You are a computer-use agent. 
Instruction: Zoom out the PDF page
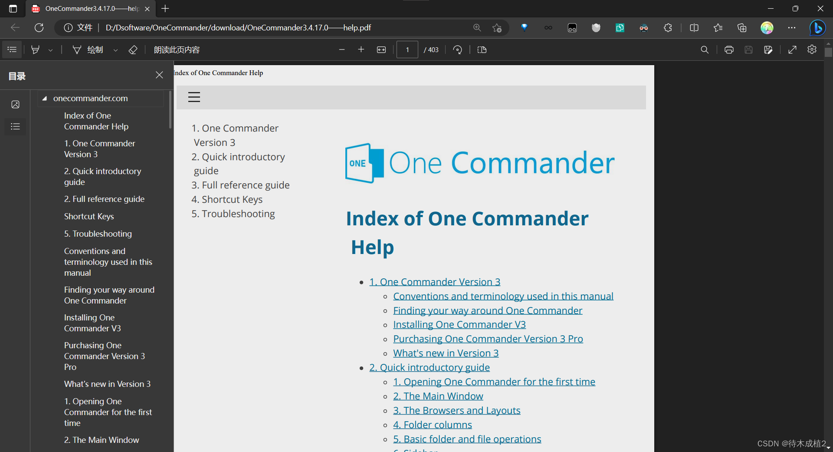(x=342, y=50)
